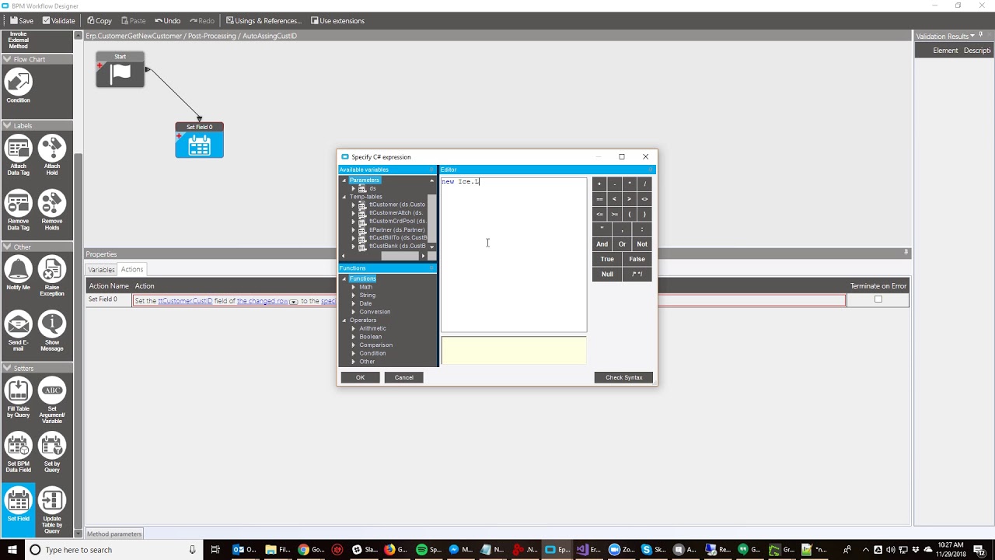The width and height of the screenshot is (995, 560).
Task: Insert the Null keyword
Action: coord(607,274)
